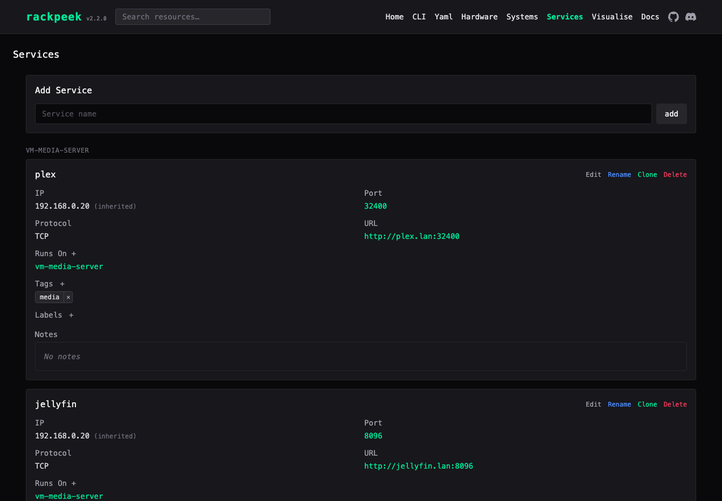Open the GitHub icon link

pos(674,17)
